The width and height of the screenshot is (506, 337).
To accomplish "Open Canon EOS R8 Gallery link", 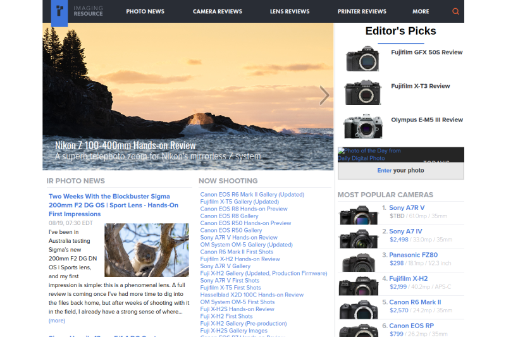I will pyautogui.click(x=229, y=216).
